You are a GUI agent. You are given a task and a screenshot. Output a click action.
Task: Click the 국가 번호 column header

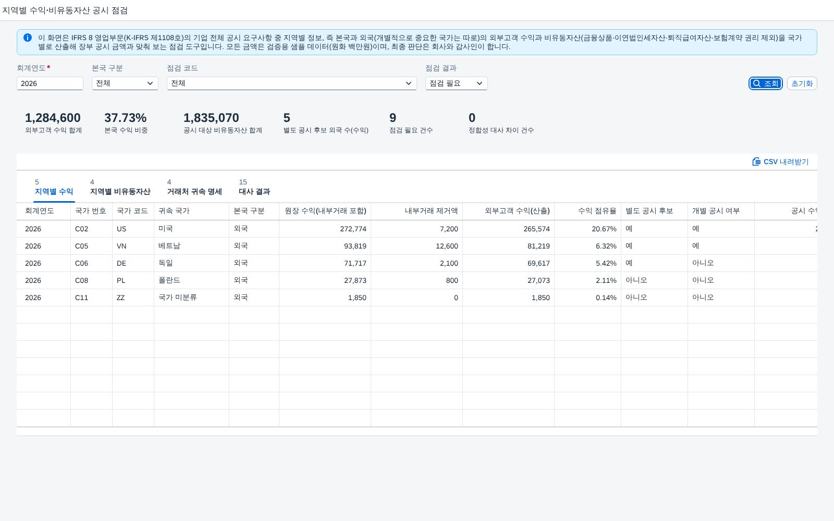pos(92,211)
